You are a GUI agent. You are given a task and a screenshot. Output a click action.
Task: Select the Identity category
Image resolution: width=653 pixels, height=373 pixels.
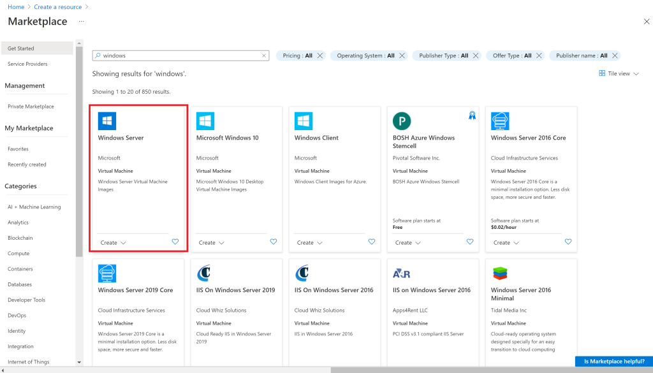point(17,331)
